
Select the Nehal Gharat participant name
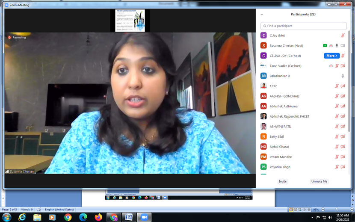click(x=279, y=147)
